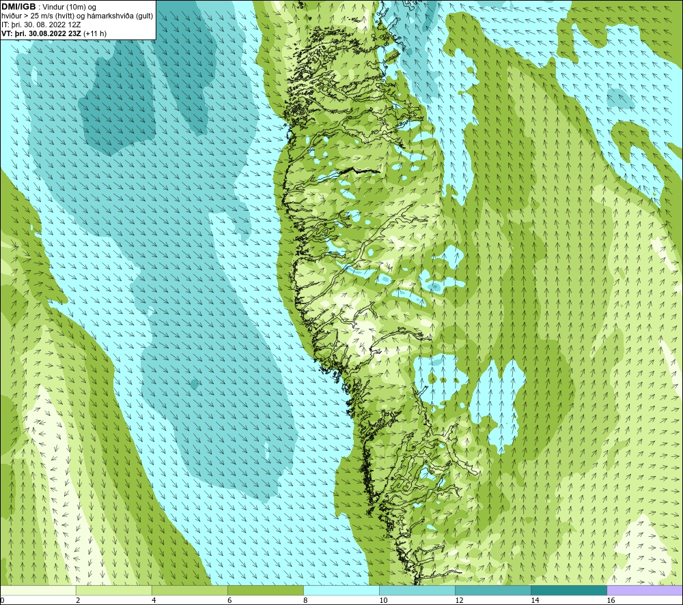Click the legend tick label '12'
The width and height of the screenshot is (683, 605).
point(459,601)
